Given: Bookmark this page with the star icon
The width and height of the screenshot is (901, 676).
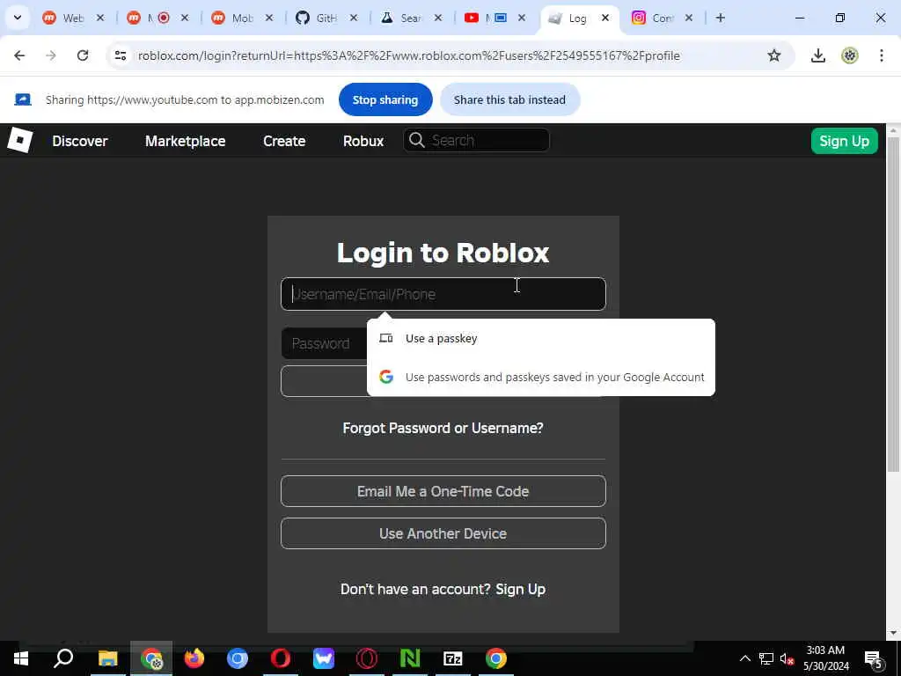Looking at the screenshot, I should coord(774,55).
